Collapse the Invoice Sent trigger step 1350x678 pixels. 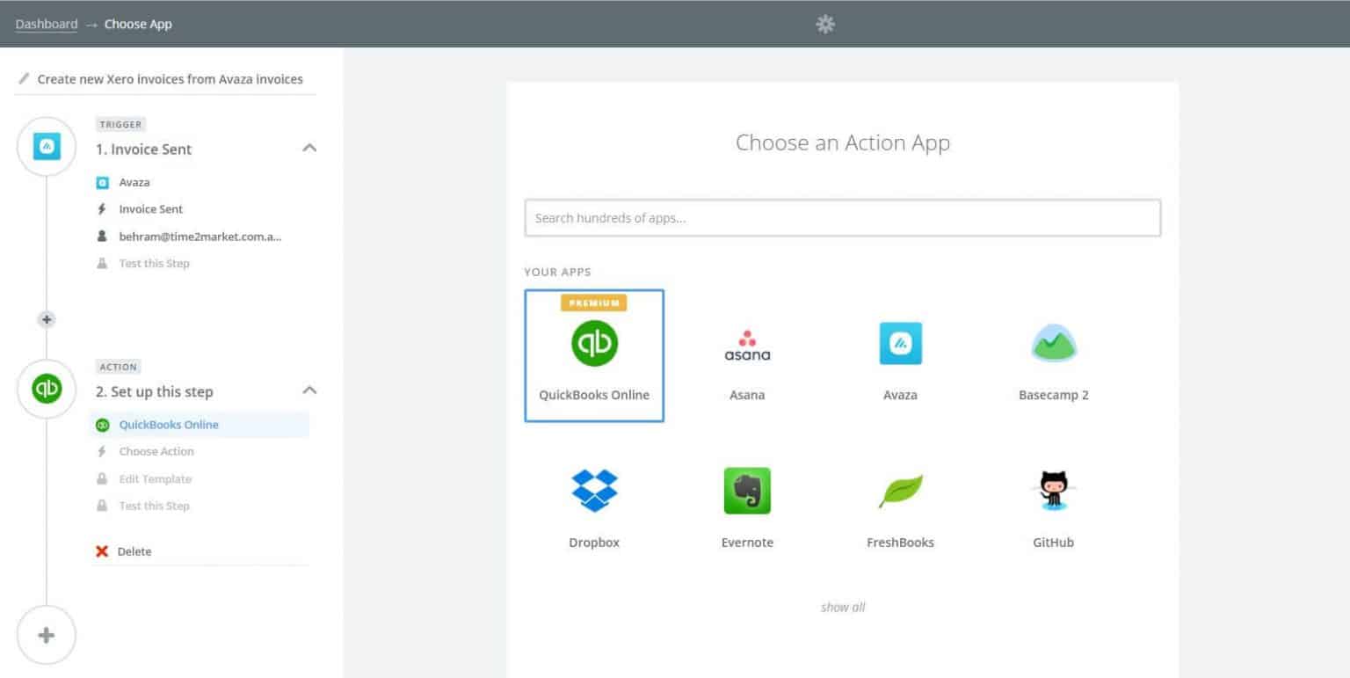(x=309, y=149)
